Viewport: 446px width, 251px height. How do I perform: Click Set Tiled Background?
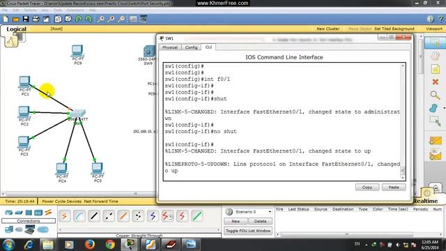[394, 29]
